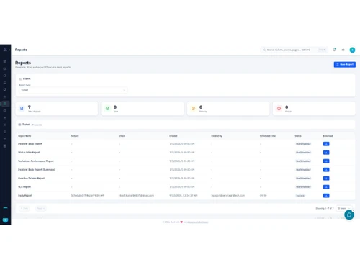Select the Incident Daily Report (Summary) name
The image size is (360, 270).
(x=37, y=170)
